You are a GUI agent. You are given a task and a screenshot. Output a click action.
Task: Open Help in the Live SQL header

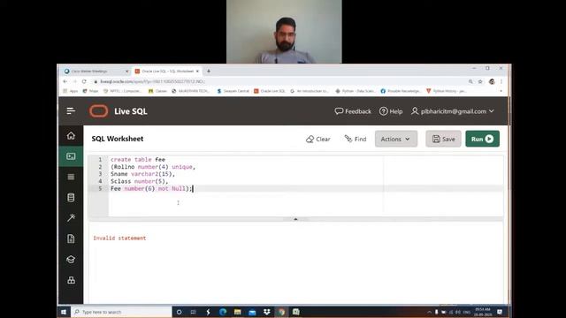click(x=391, y=111)
